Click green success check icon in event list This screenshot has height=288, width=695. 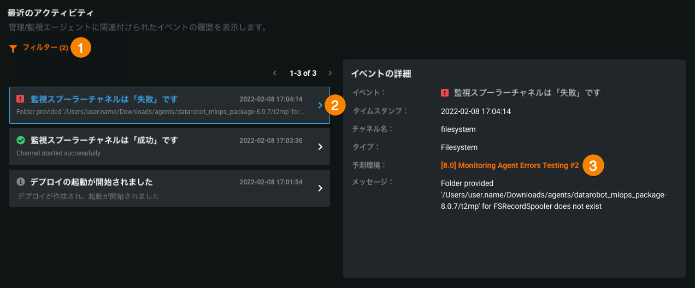coord(21,140)
